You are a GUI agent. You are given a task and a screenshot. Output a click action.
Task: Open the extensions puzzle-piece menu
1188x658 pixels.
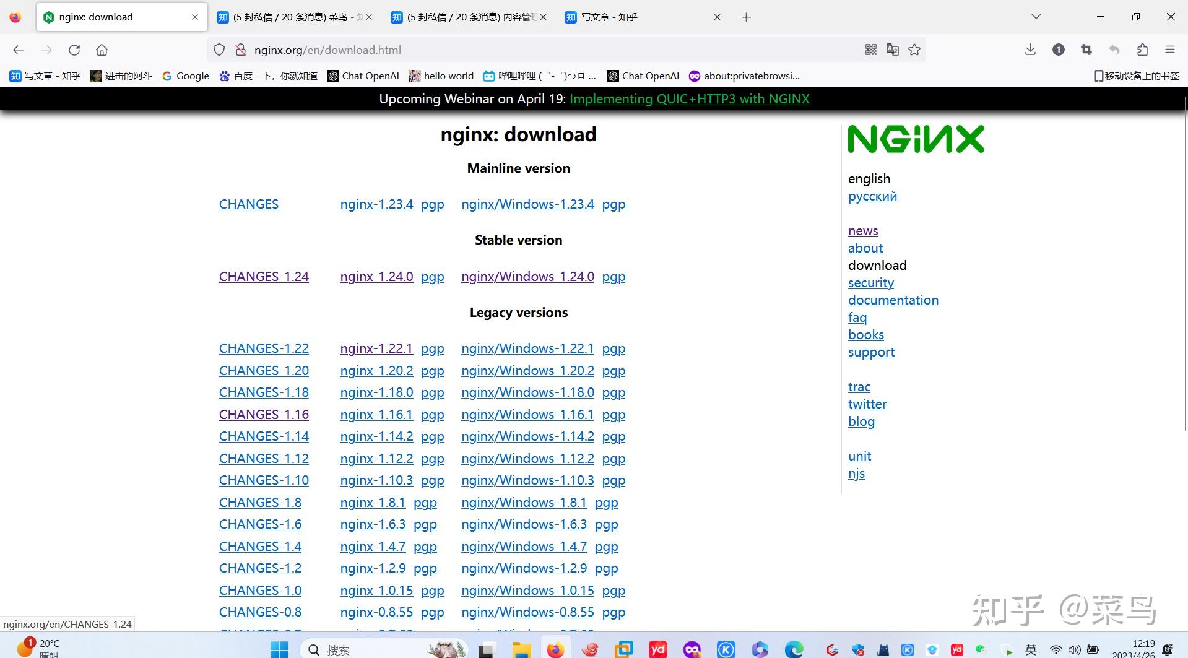pos(1142,50)
